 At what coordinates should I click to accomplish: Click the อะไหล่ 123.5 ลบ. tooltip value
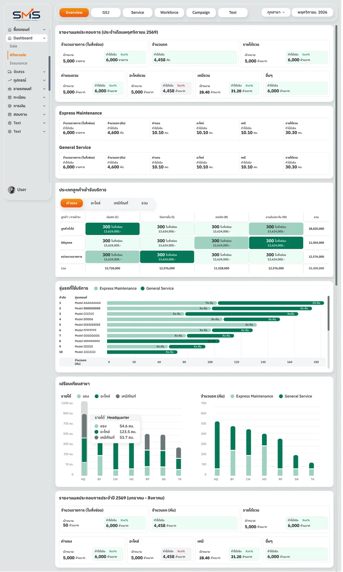(x=128, y=432)
